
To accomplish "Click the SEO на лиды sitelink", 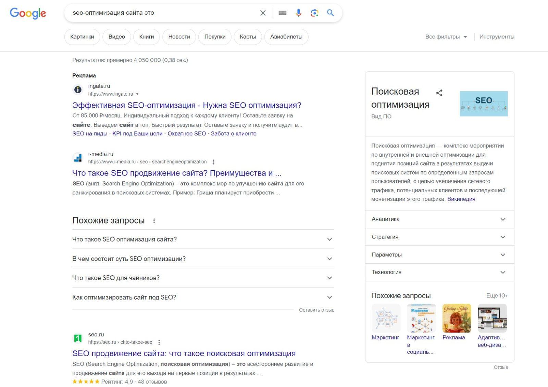I will pyautogui.click(x=90, y=134).
